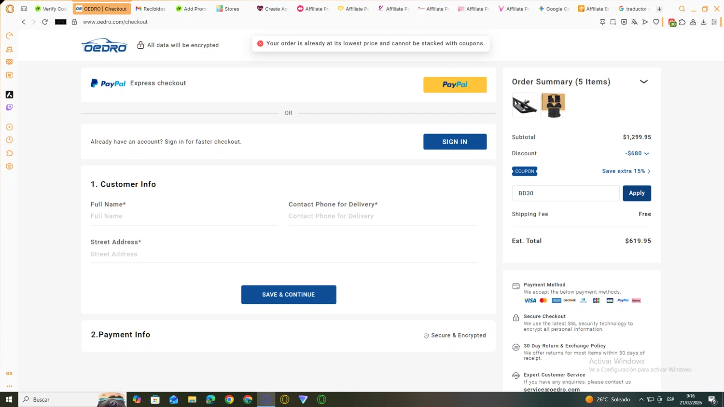The image size is (724, 407).
Task: Open File Explorer from the taskbar
Action: (x=192, y=399)
